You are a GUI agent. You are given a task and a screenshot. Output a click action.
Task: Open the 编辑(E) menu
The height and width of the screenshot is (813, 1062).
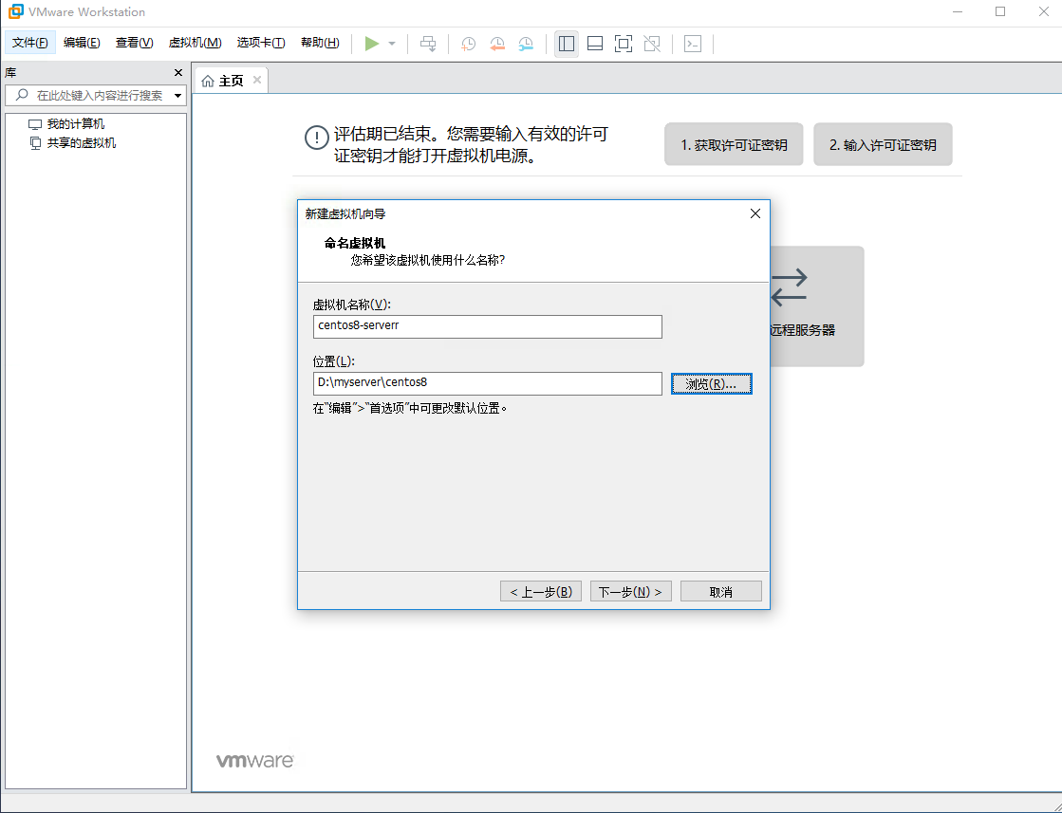pyautogui.click(x=82, y=43)
